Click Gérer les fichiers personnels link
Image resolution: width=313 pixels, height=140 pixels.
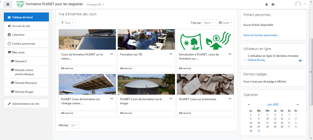(x=261, y=35)
